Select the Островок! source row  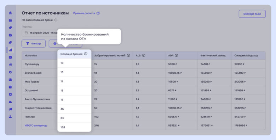pos(143,91)
